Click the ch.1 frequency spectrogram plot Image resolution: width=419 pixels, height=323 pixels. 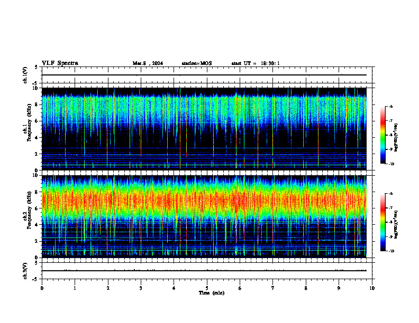tap(204, 129)
